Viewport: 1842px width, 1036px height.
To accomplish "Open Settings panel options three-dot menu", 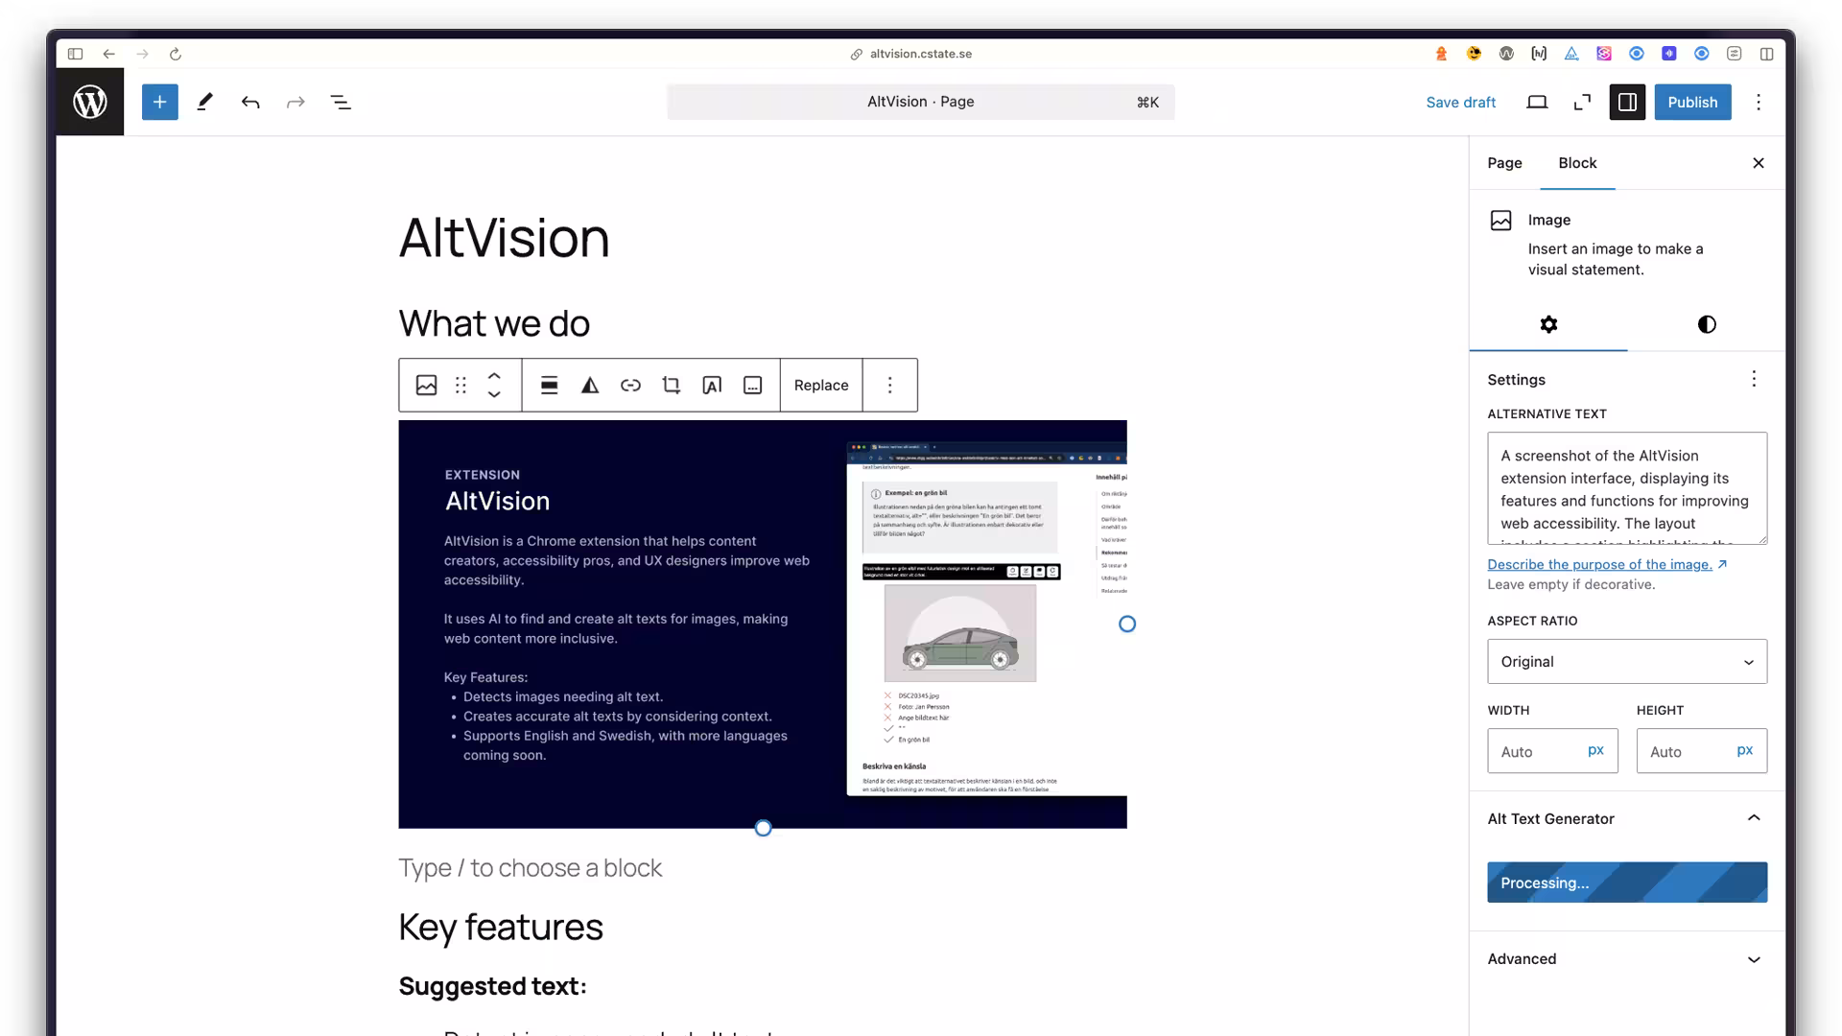I will click(1754, 379).
